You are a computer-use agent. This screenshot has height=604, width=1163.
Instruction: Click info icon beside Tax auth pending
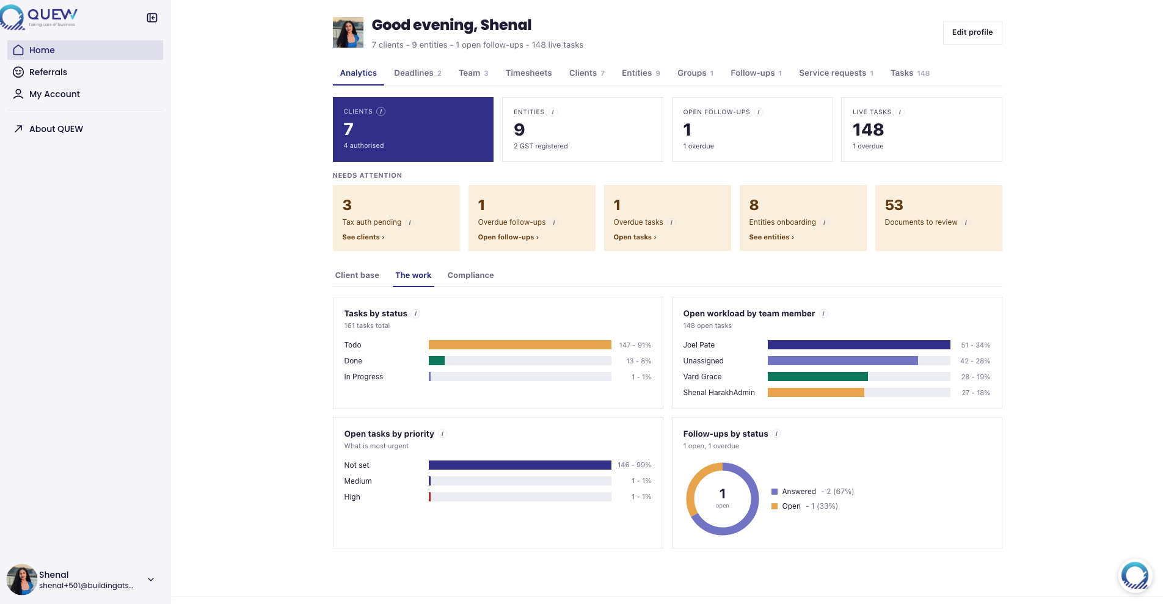tap(410, 223)
